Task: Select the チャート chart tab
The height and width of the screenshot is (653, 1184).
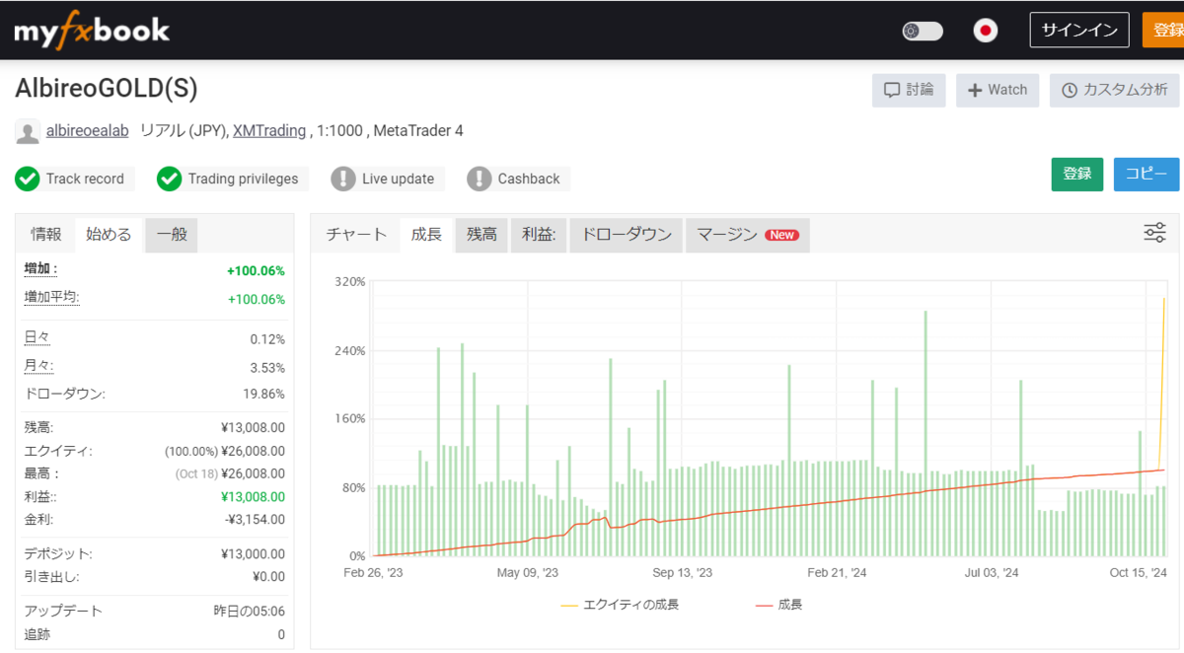Action: tap(357, 235)
